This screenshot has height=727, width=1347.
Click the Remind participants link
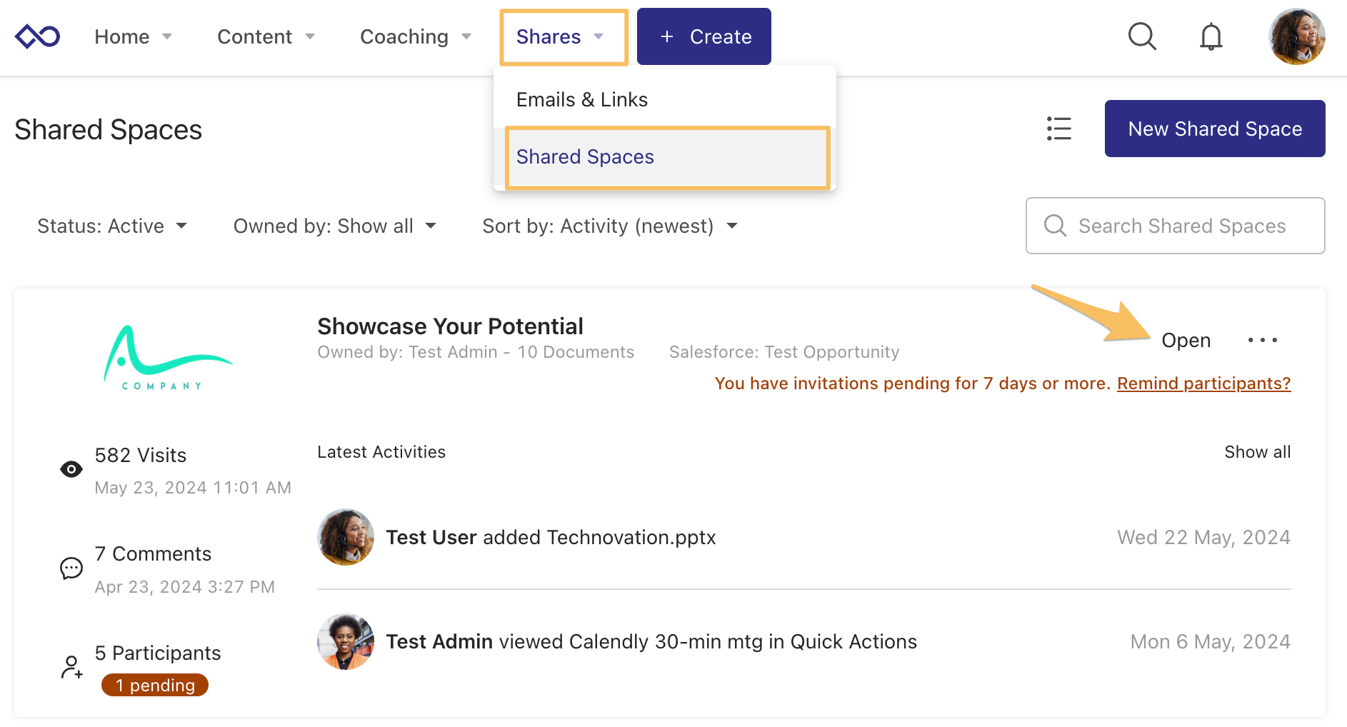click(1203, 383)
